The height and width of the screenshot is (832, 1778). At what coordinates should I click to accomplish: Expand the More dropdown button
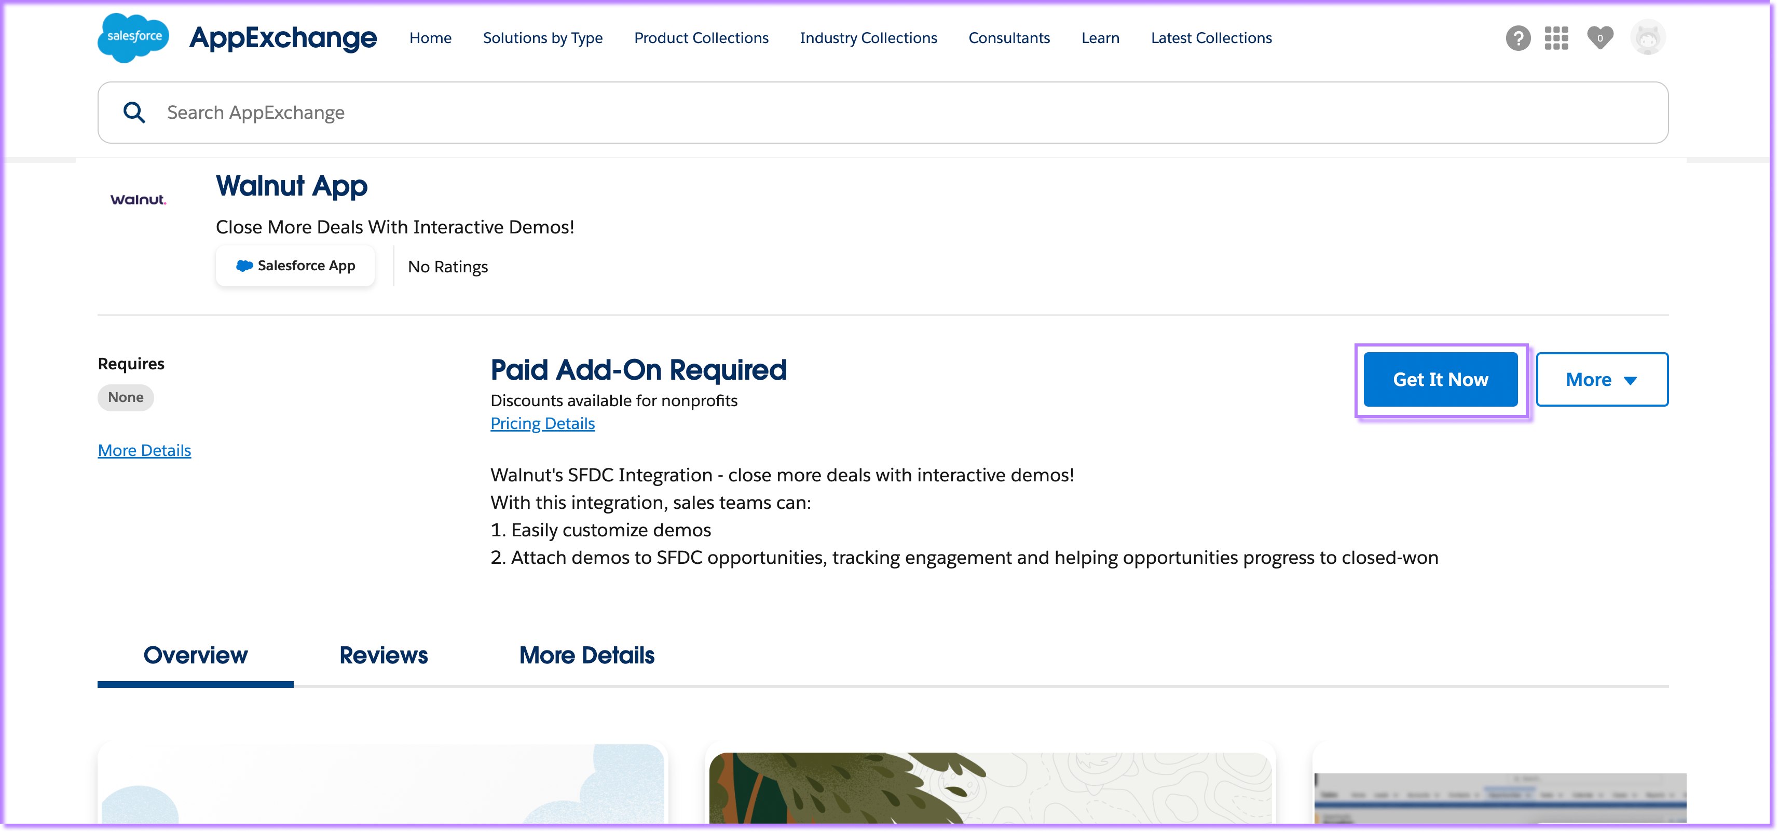pos(1602,380)
